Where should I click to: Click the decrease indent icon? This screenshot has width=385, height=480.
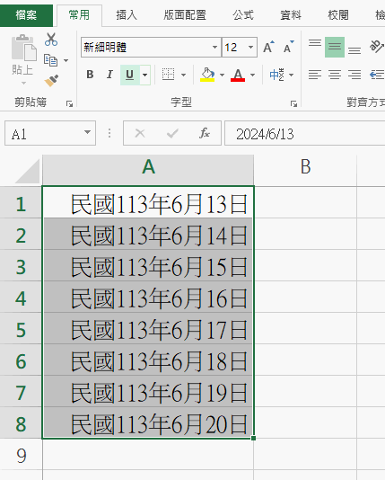coord(376,75)
